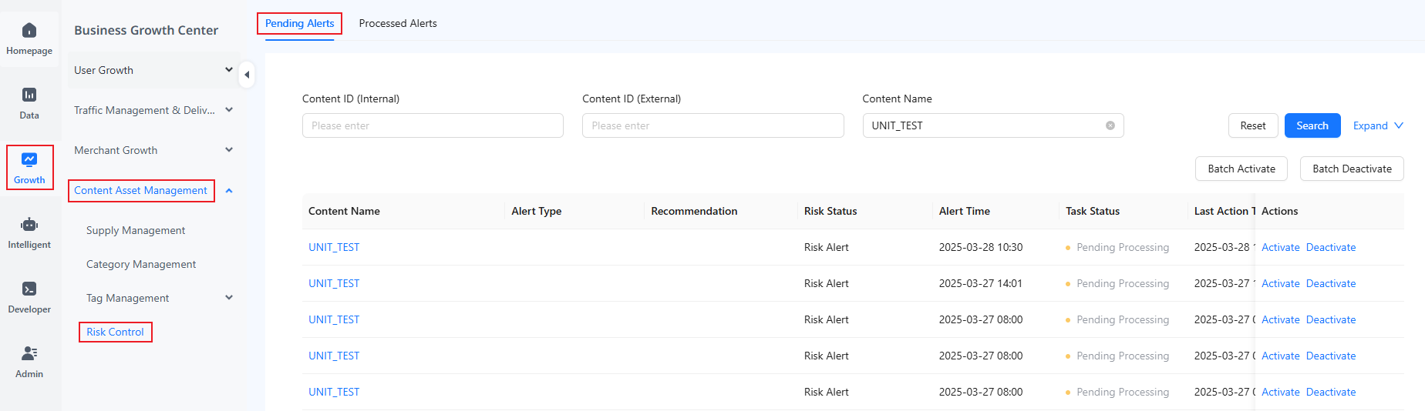Click the Batch Deactivate button
Viewport: 1425px width, 411px height.
(1352, 169)
